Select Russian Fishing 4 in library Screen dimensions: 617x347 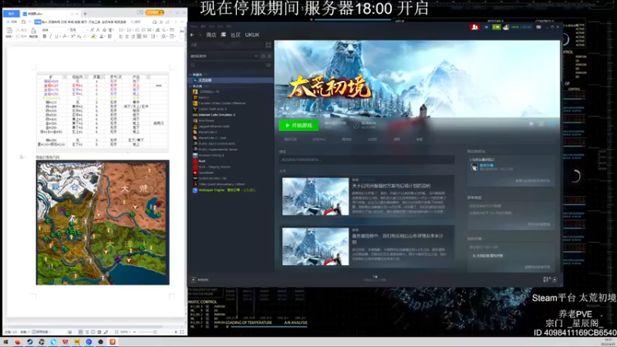click(x=211, y=156)
